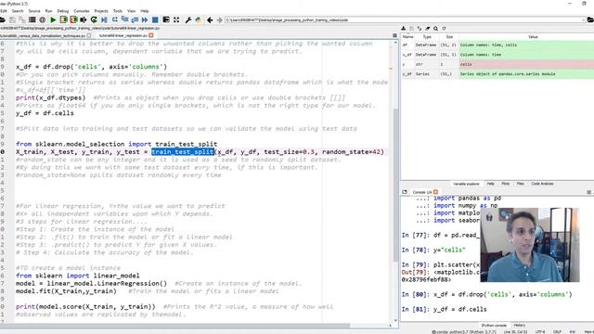This screenshot has width=594, height=334.
Task: Run the file with the green play icon
Action: (x=53, y=19)
